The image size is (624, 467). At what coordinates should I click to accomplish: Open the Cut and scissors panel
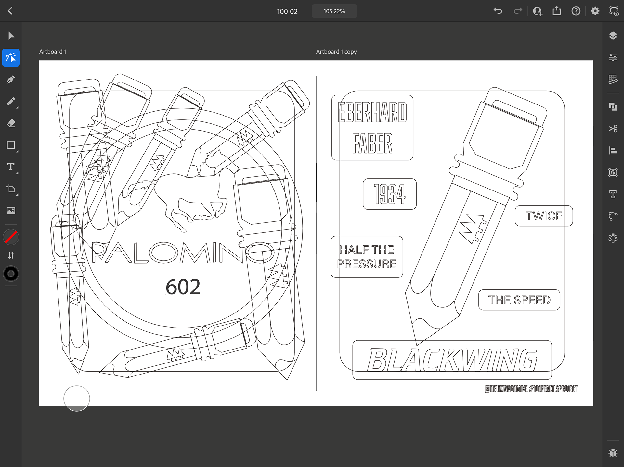pyautogui.click(x=613, y=129)
